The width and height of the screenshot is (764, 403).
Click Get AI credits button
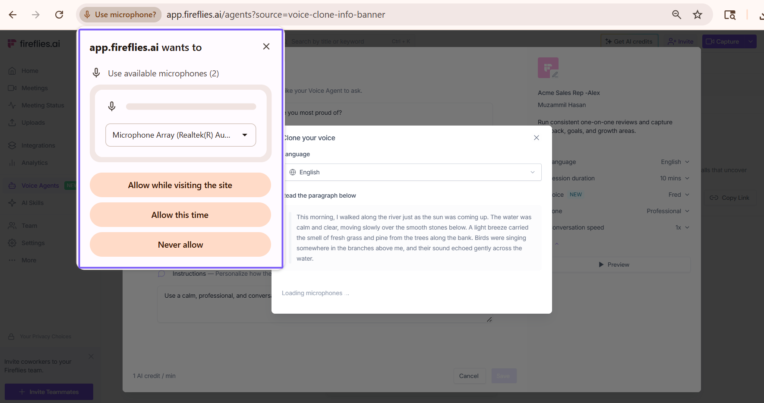point(629,41)
